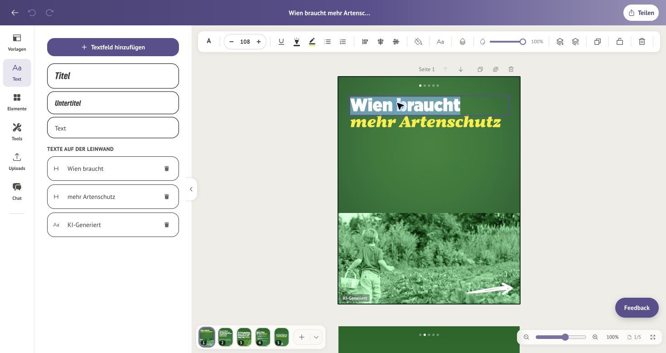Collapse the left side panel
Image resolution: width=666 pixels, height=353 pixels.
click(191, 189)
